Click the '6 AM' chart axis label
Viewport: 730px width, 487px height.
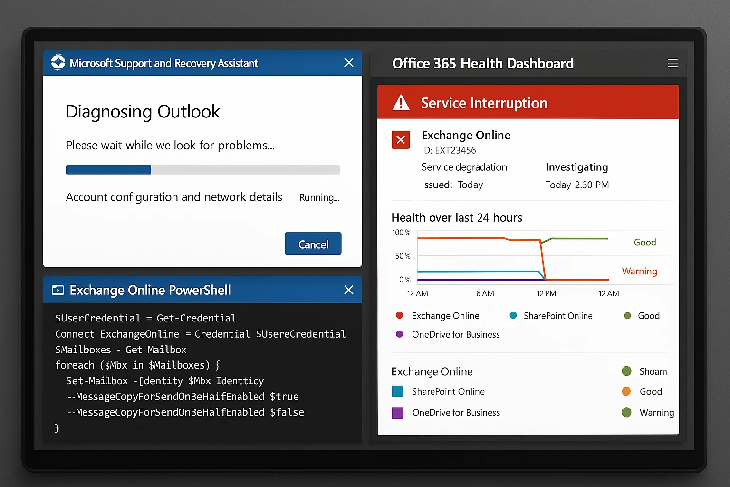485,293
